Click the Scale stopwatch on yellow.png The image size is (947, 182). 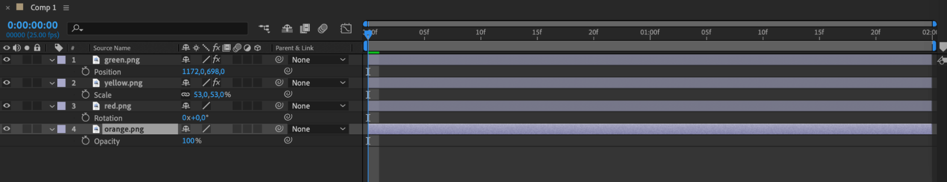point(85,94)
